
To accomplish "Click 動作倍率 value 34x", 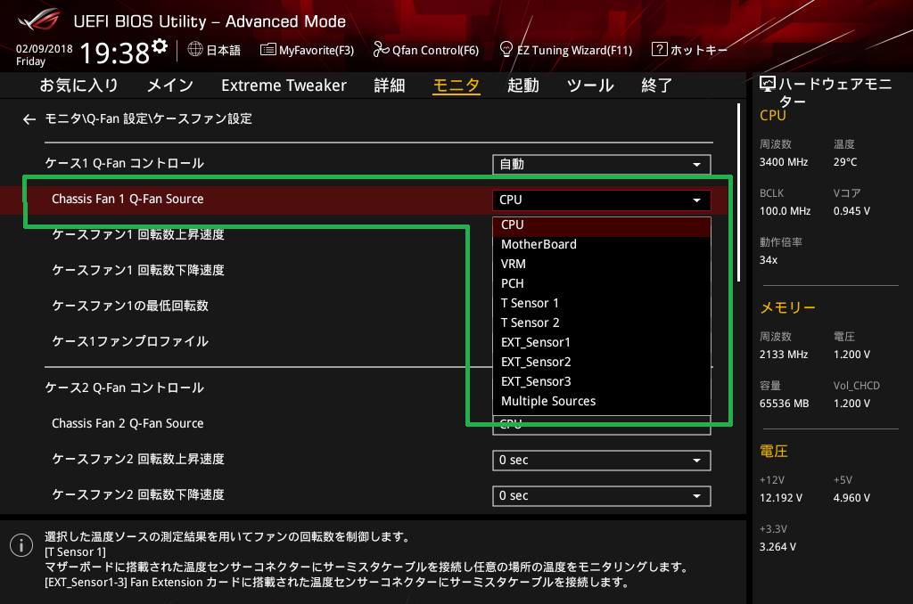I will coord(768,260).
